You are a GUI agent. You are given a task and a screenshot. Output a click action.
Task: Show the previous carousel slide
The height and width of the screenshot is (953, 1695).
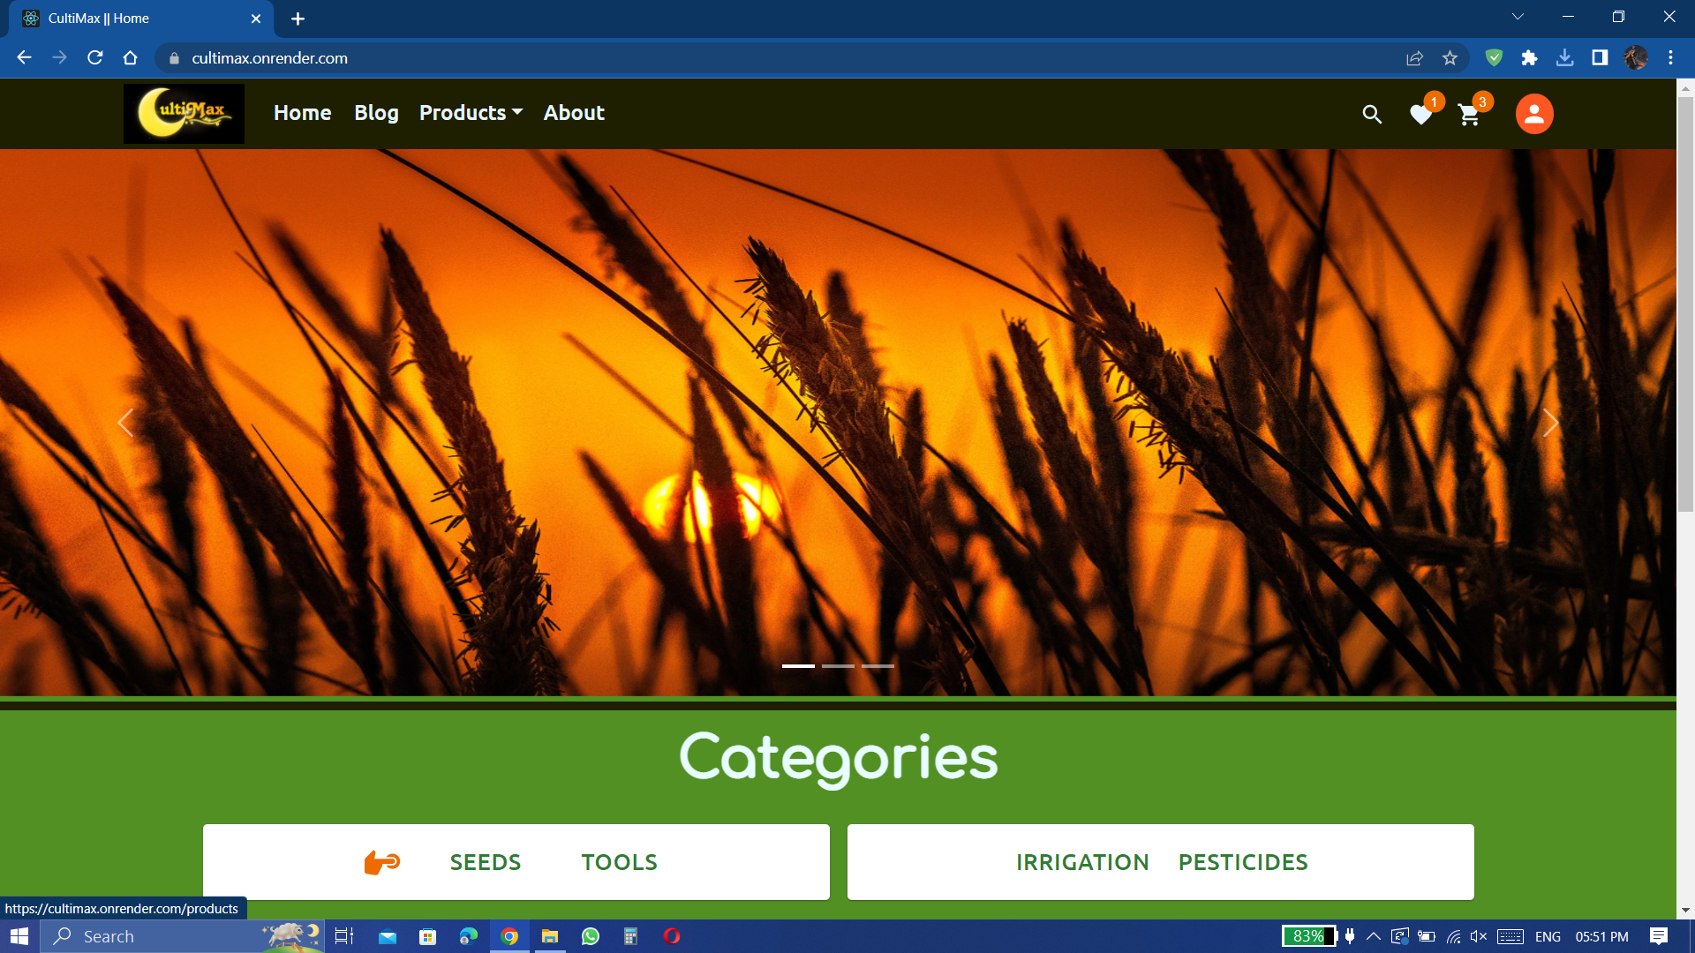[x=125, y=423]
